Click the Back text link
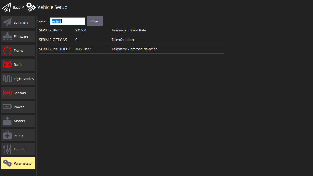Screen dimensions: 313x176 pos(17,7)
